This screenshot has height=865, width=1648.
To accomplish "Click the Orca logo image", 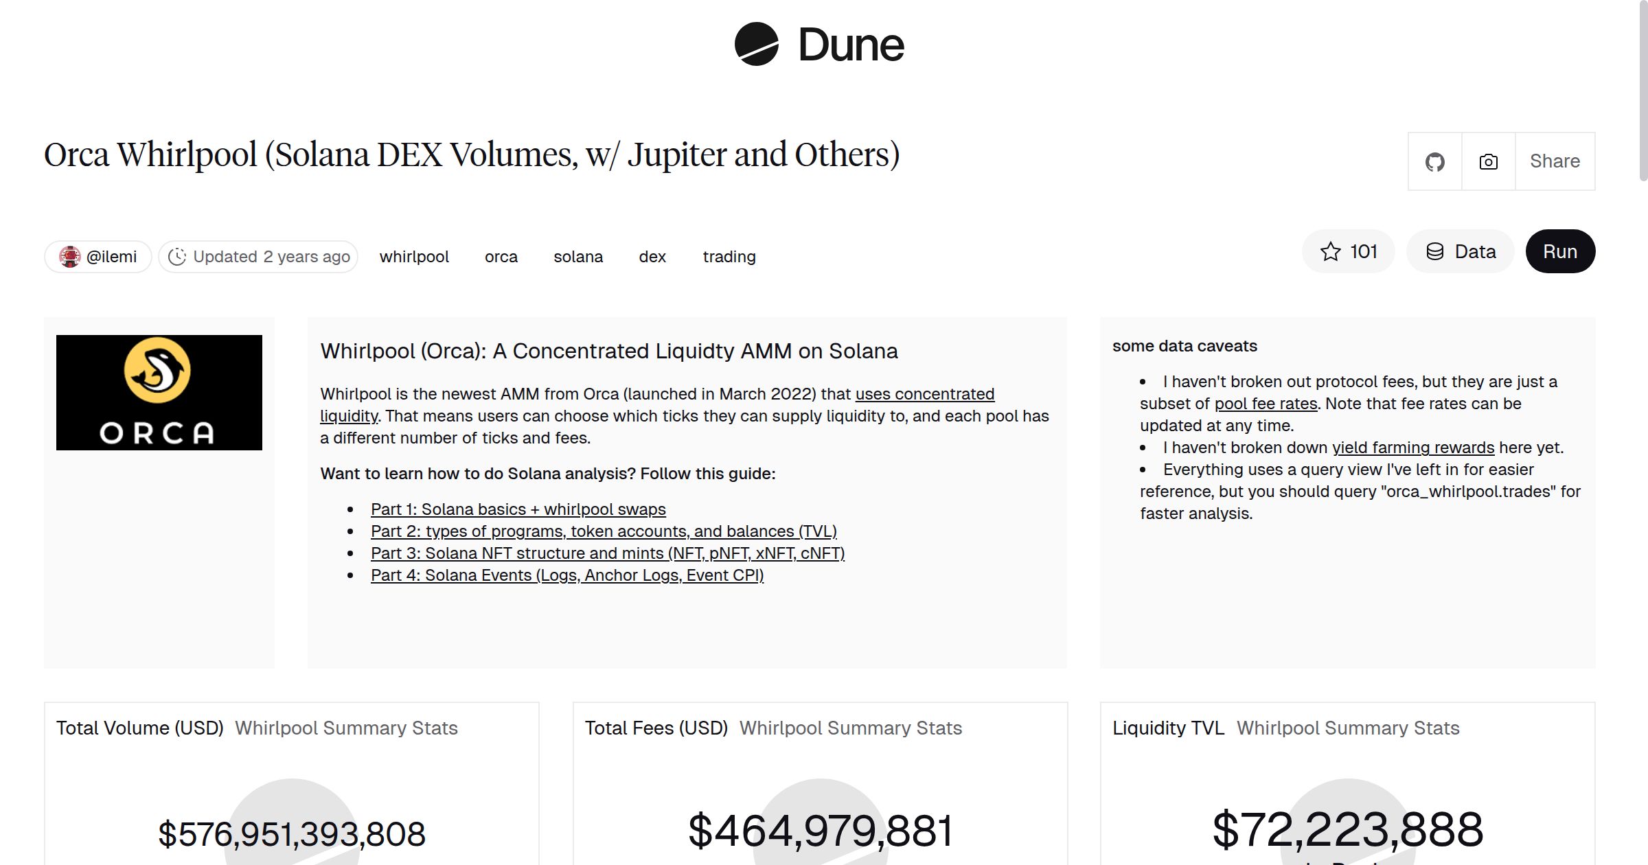I will [x=159, y=391].
